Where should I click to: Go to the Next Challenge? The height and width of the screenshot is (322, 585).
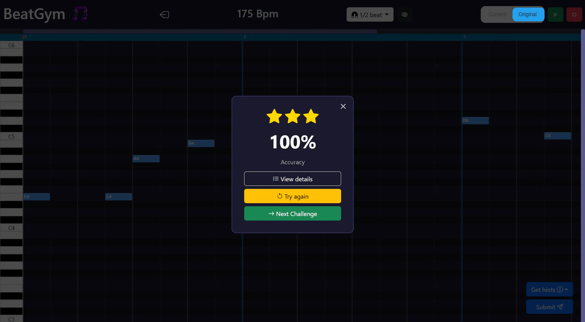click(292, 214)
